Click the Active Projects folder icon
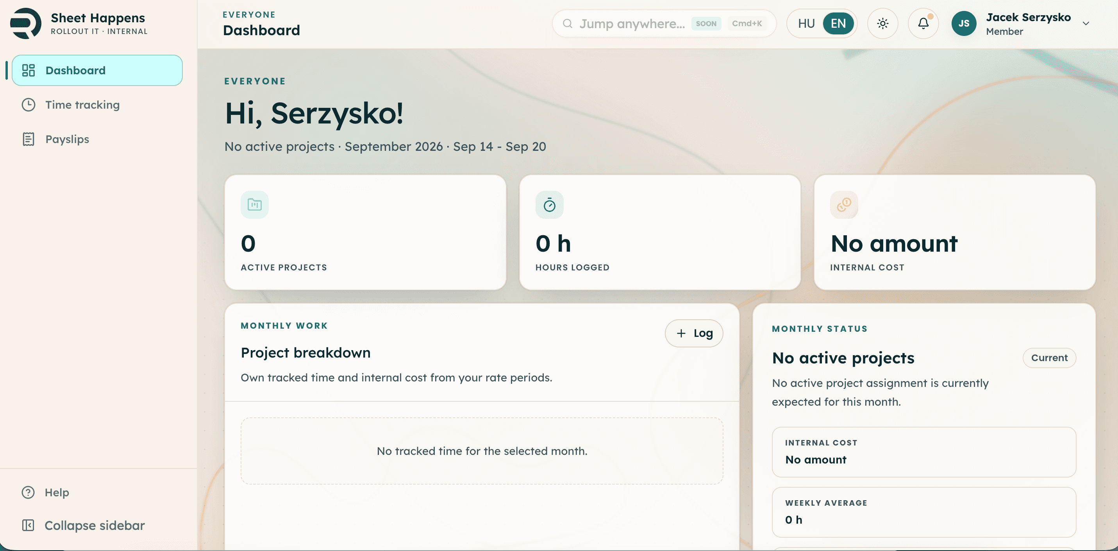The image size is (1118, 551). [x=255, y=204]
